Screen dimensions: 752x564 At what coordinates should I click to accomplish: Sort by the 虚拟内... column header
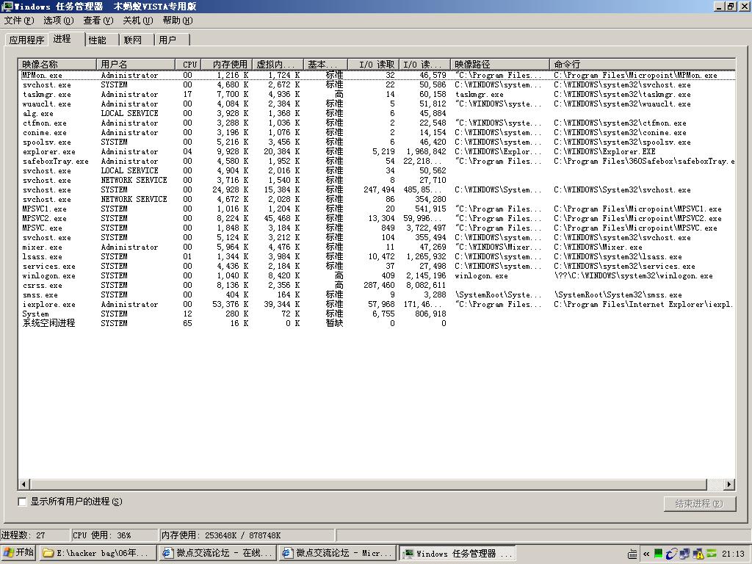pos(278,65)
